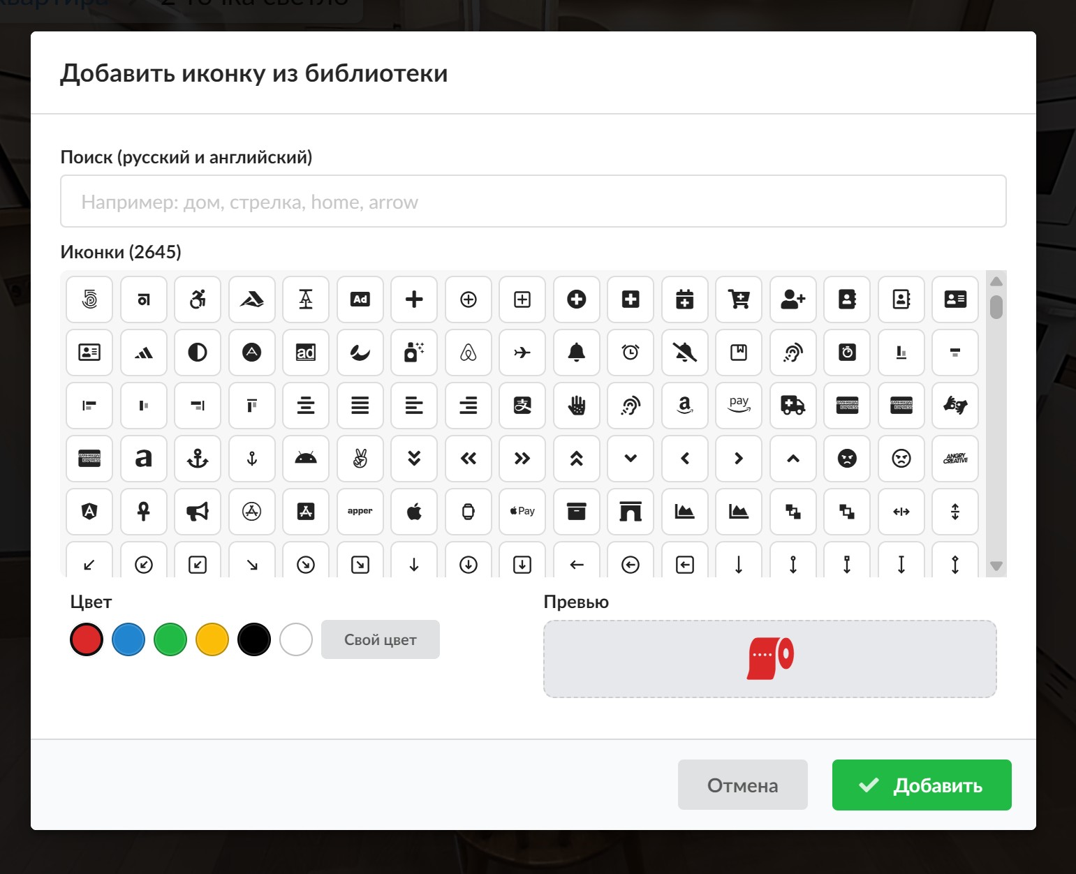Pick the muted bell slash icon
1076x874 pixels.
[684, 353]
